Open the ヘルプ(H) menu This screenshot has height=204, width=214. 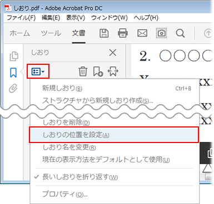(146, 18)
